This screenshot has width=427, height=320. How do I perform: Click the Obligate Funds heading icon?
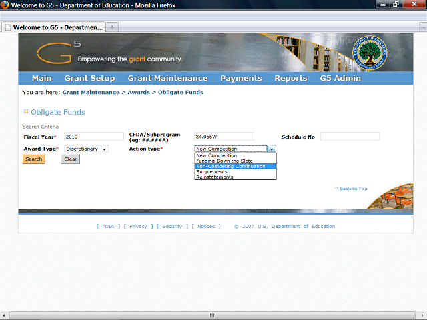(x=26, y=111)
